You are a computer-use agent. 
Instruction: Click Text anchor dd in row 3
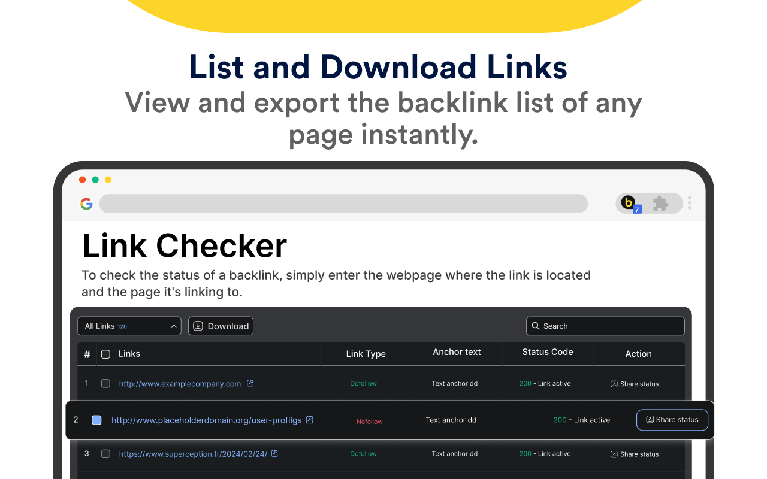455,453
